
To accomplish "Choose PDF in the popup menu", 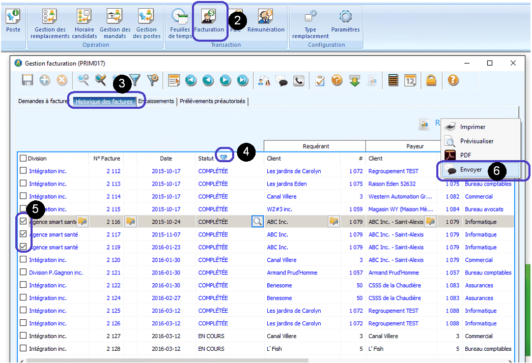I will pos(465,155).
